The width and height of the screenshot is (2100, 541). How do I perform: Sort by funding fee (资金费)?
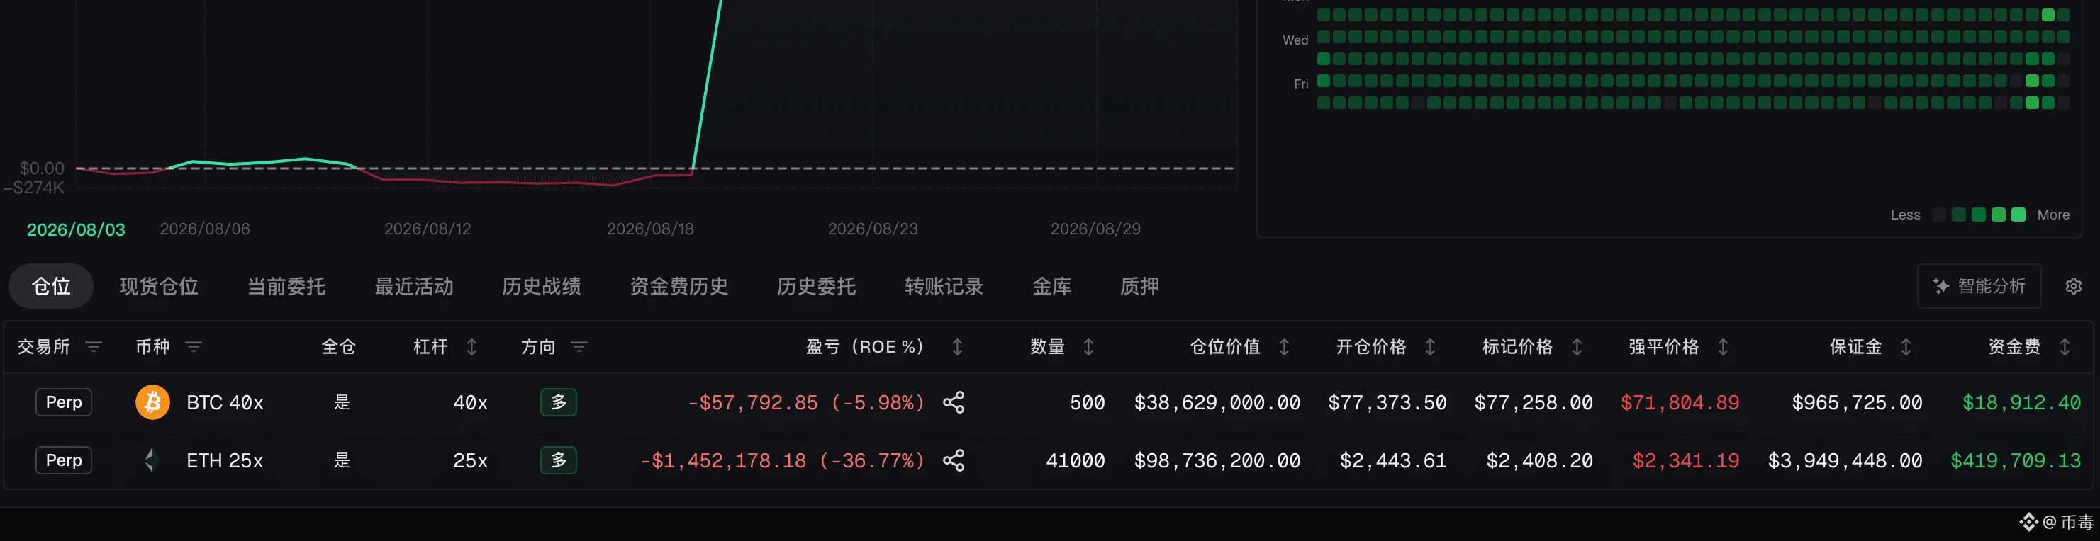pos(2064,347)
